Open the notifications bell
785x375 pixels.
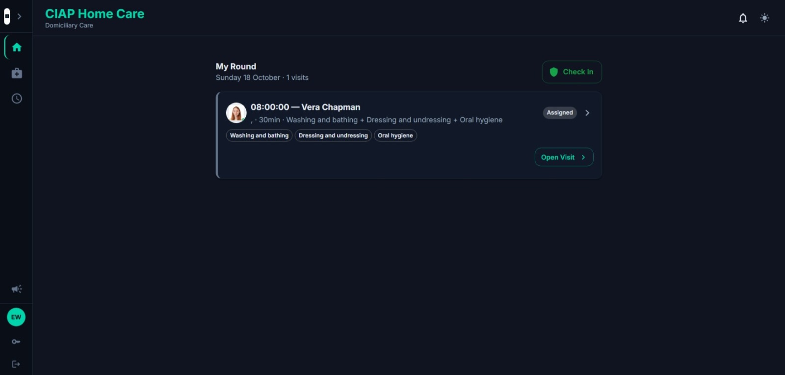tap(743, 18)
